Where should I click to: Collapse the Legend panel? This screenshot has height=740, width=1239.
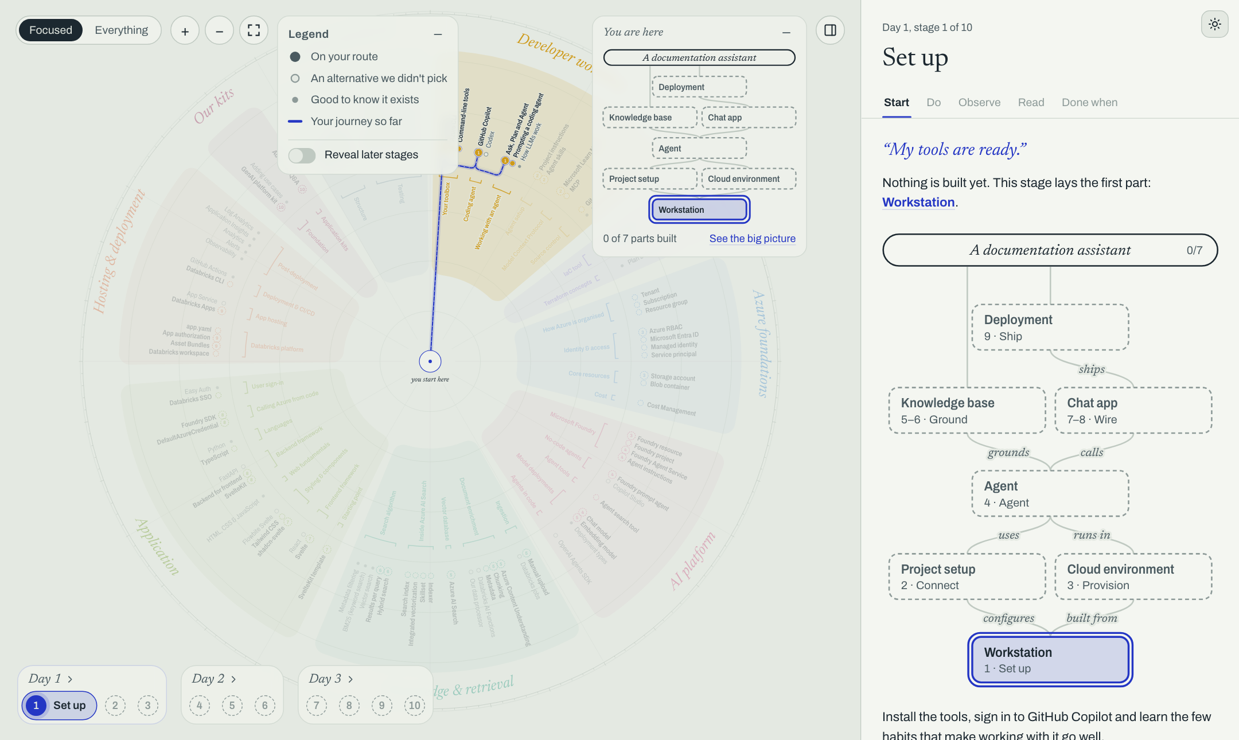pyautogui.click(x=438, y=34)
